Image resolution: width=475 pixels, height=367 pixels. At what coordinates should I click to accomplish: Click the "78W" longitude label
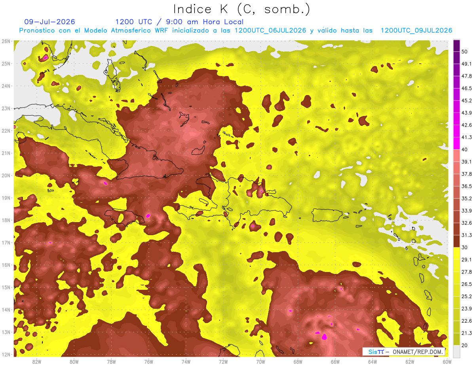click(x=111, y=362)
